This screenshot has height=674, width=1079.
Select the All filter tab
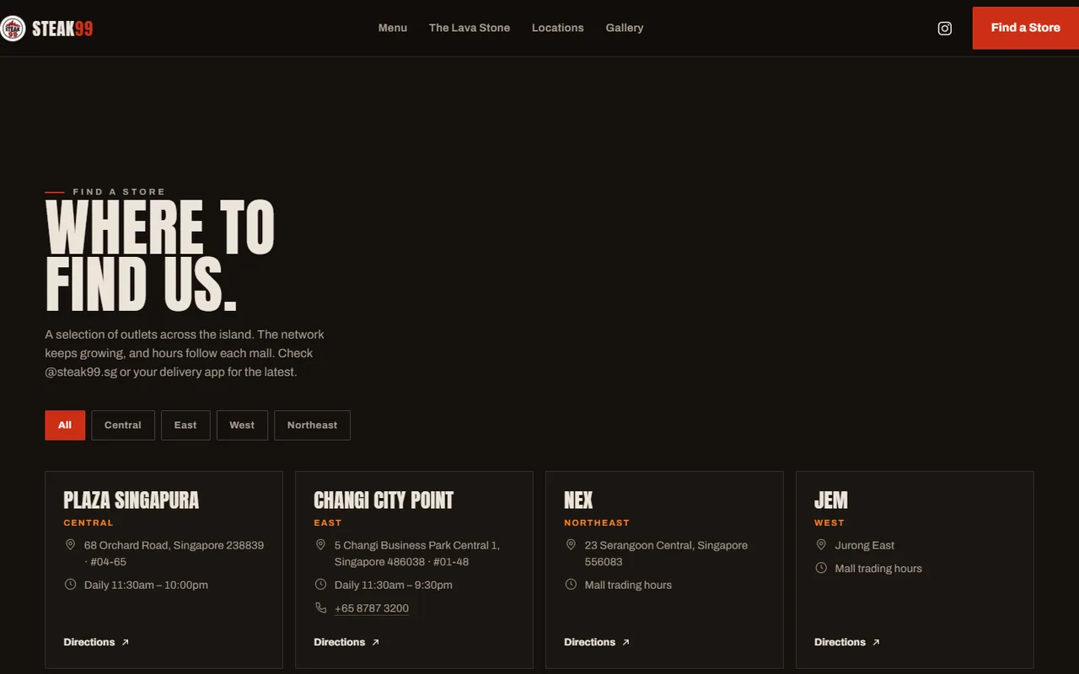65,425
